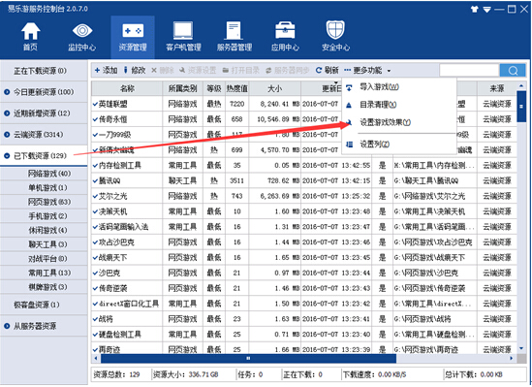Viewport: 532px width, 387px height.
Task: Click the horizontal scrollbar thumb
Action: click(248, 358)
